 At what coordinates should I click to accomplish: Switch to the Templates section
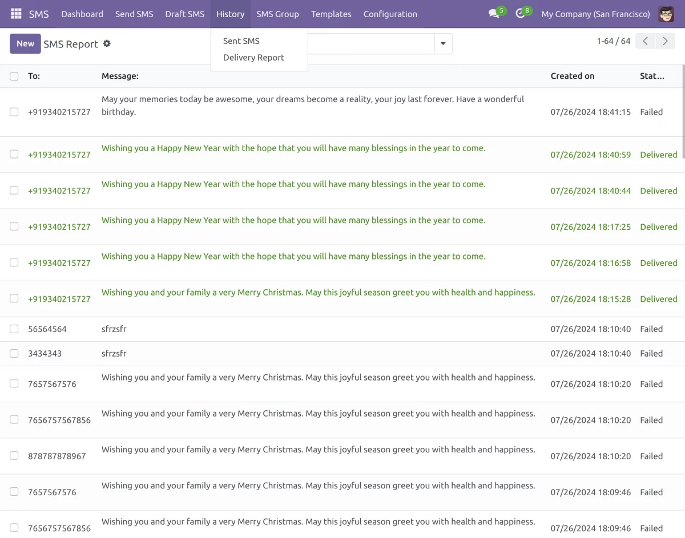pyautogui.click(x=331, y=14)
